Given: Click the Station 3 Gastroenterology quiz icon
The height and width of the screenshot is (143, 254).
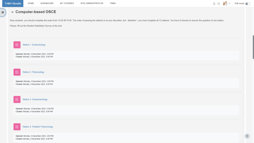Looking at the screenshot, I should [x=17, y=99].
